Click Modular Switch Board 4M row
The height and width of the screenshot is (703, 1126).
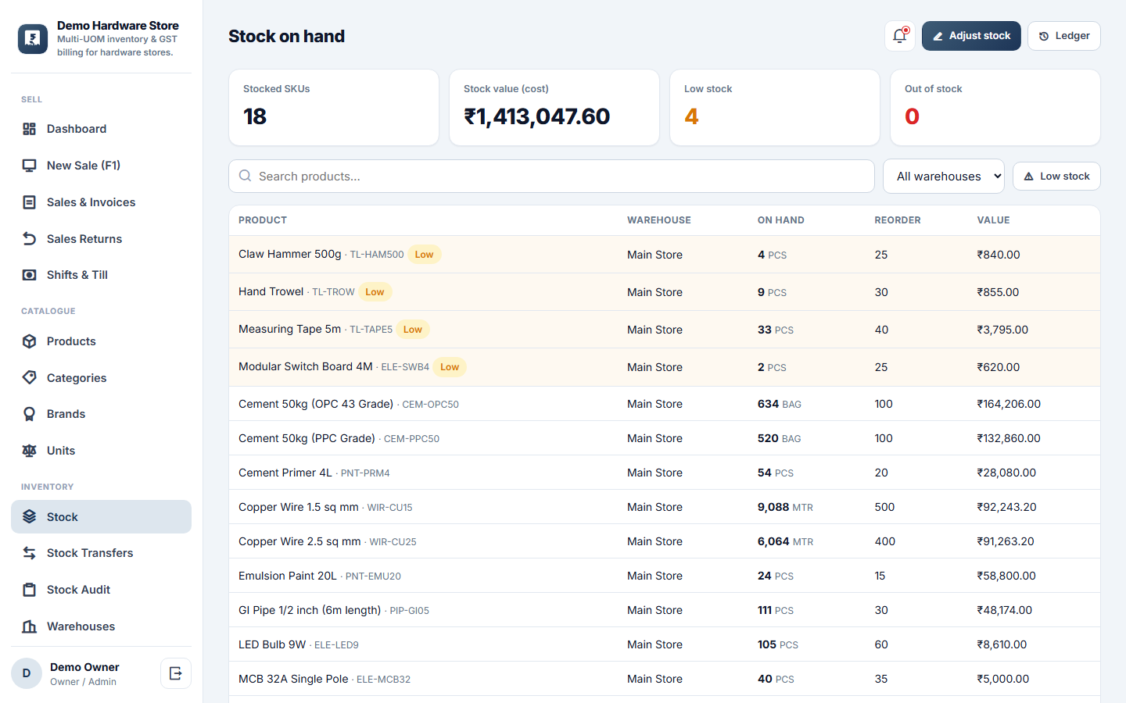coord(665,367)
